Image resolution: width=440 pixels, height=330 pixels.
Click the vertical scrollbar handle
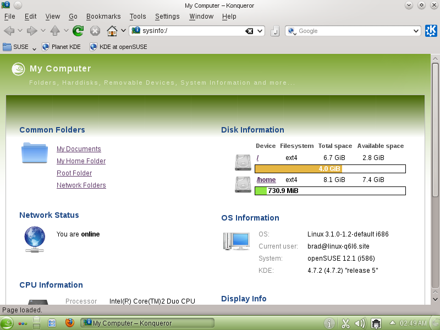coord(435,130)
